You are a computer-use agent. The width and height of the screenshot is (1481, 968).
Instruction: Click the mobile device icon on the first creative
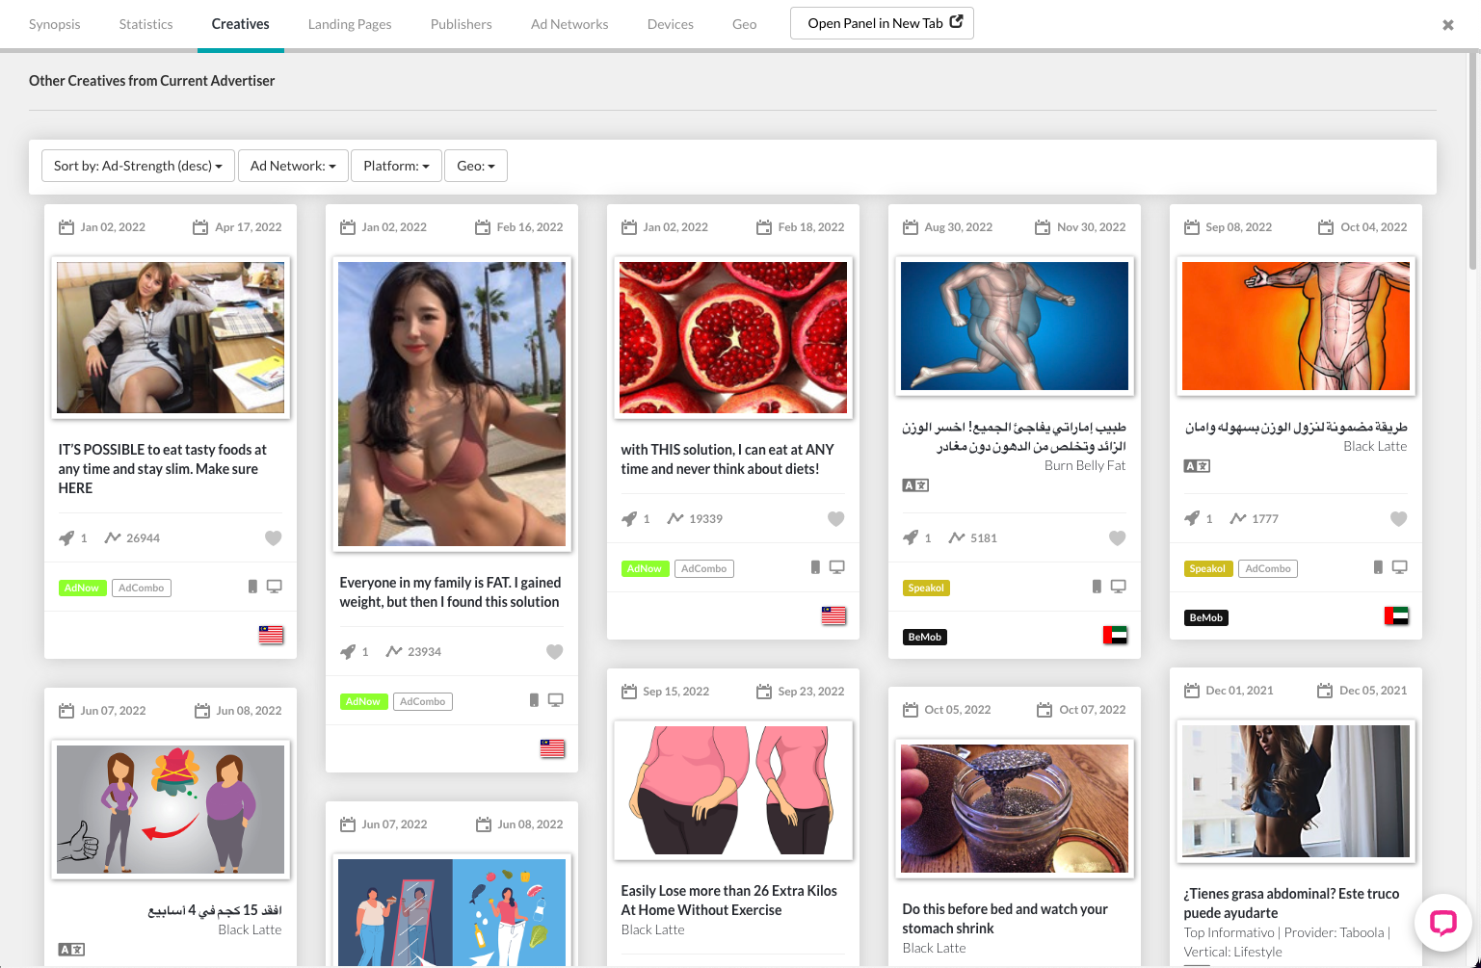click(x=253, y=586)
